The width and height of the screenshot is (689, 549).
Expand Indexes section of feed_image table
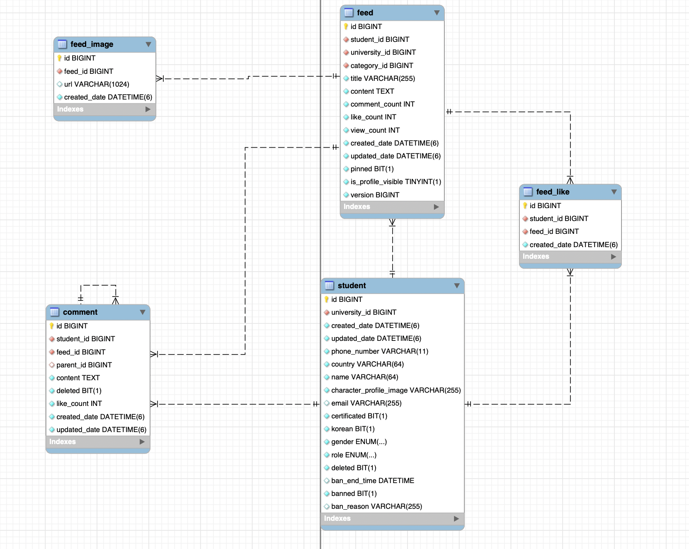click(148, 109)
